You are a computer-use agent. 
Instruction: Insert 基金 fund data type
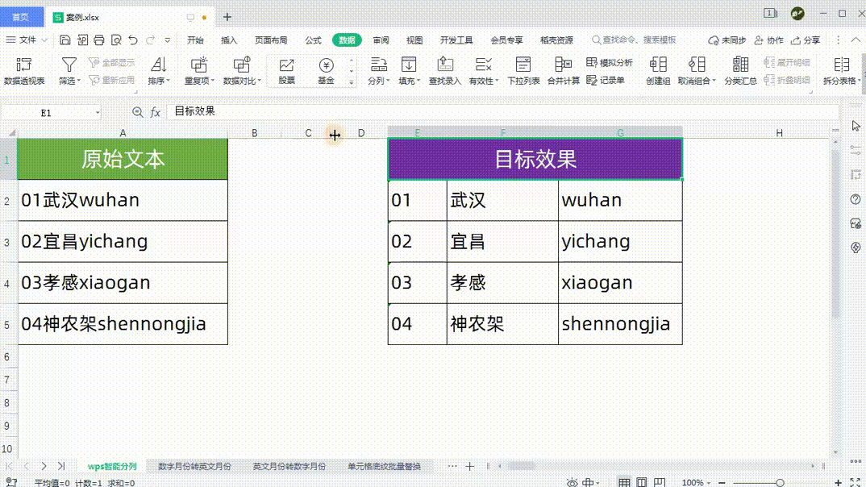(x=326, y=71)
